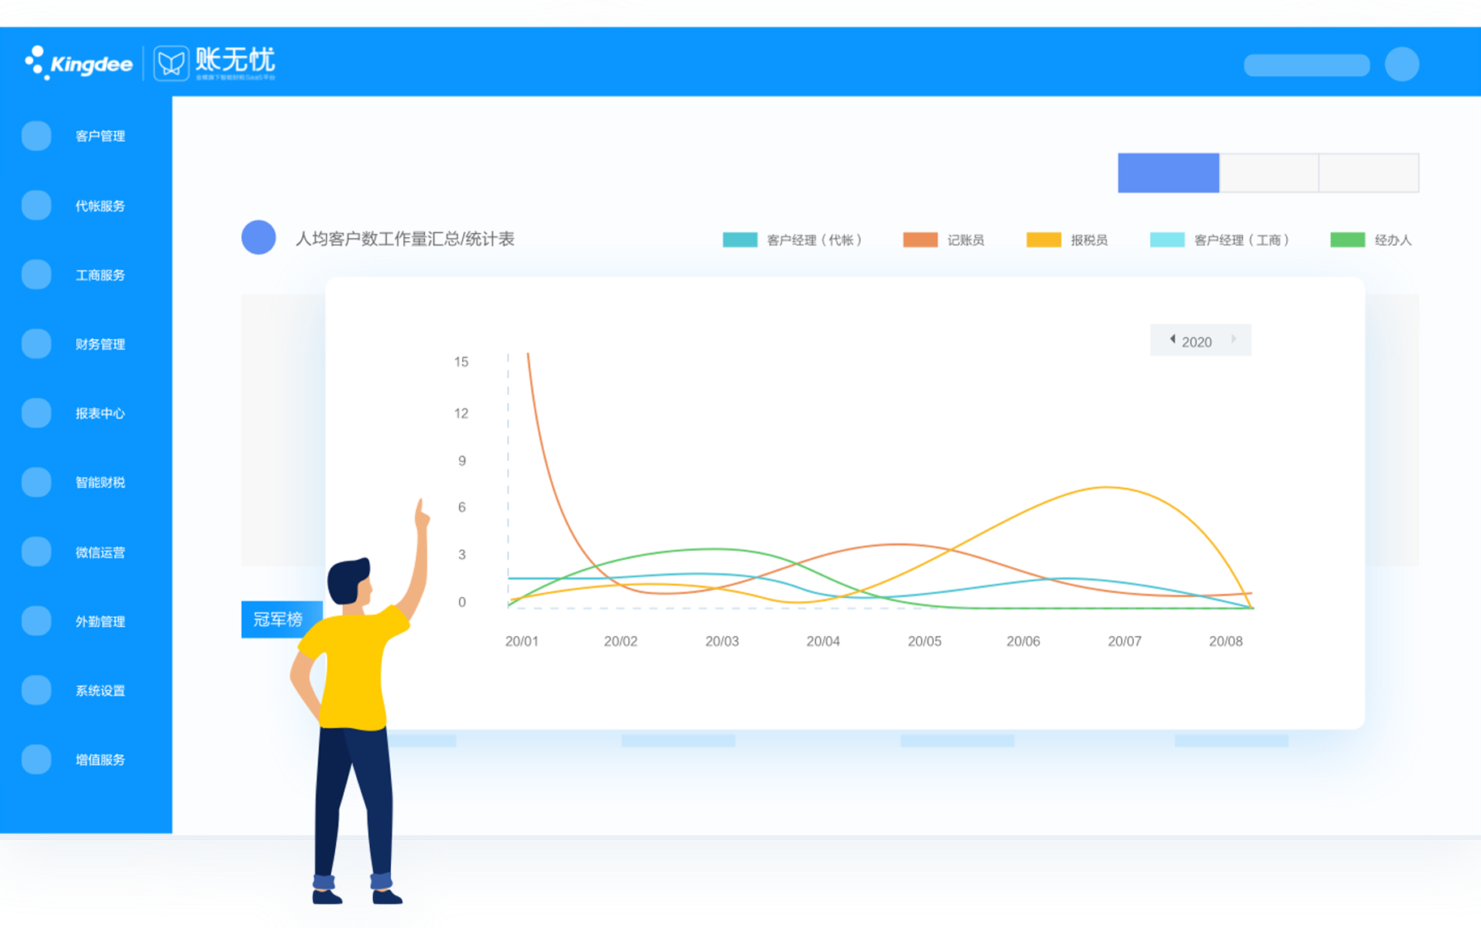Open 增值服务 in the sidebar
This screenshot has width=1481, height=928.
[x=100, y=760]
